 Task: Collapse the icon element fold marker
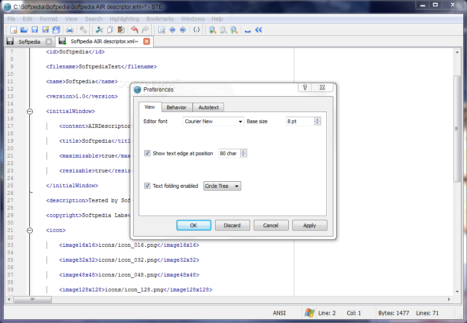coord(30,231)
